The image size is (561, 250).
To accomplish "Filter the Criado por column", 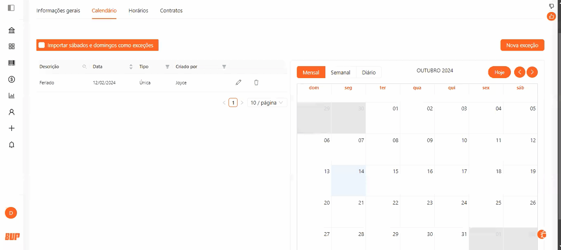I will click(224, 67).
